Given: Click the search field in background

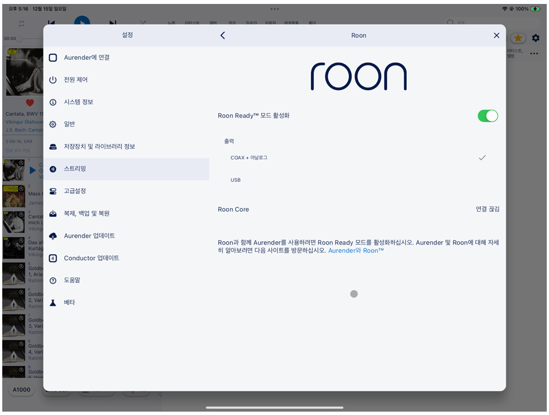Looking at the screenshot, I should tap(493, 23).
